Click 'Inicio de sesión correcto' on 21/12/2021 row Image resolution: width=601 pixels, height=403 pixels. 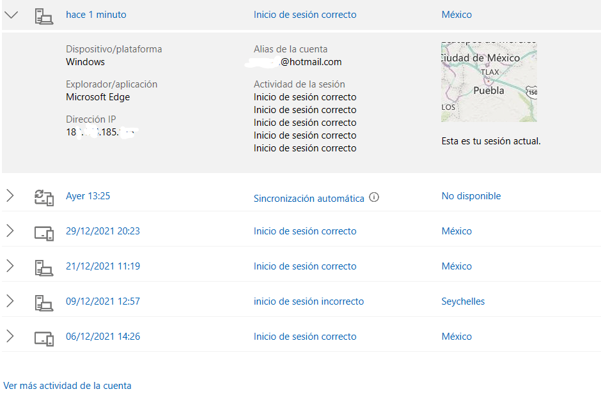point(305,266)
